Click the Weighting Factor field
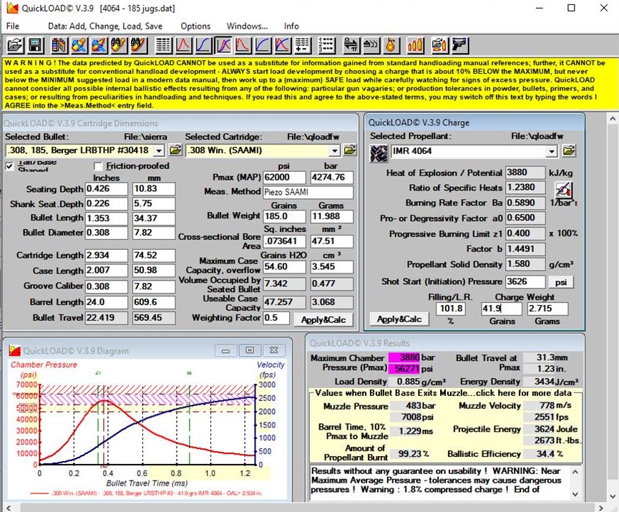 coord(276,318)
